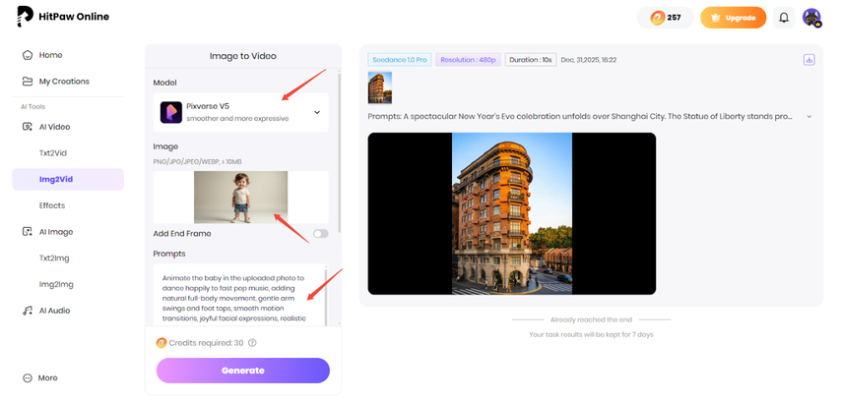Screen dimensions: 841x402
Task: Click the AI Video sidebar icon
Action: point(28,127)
